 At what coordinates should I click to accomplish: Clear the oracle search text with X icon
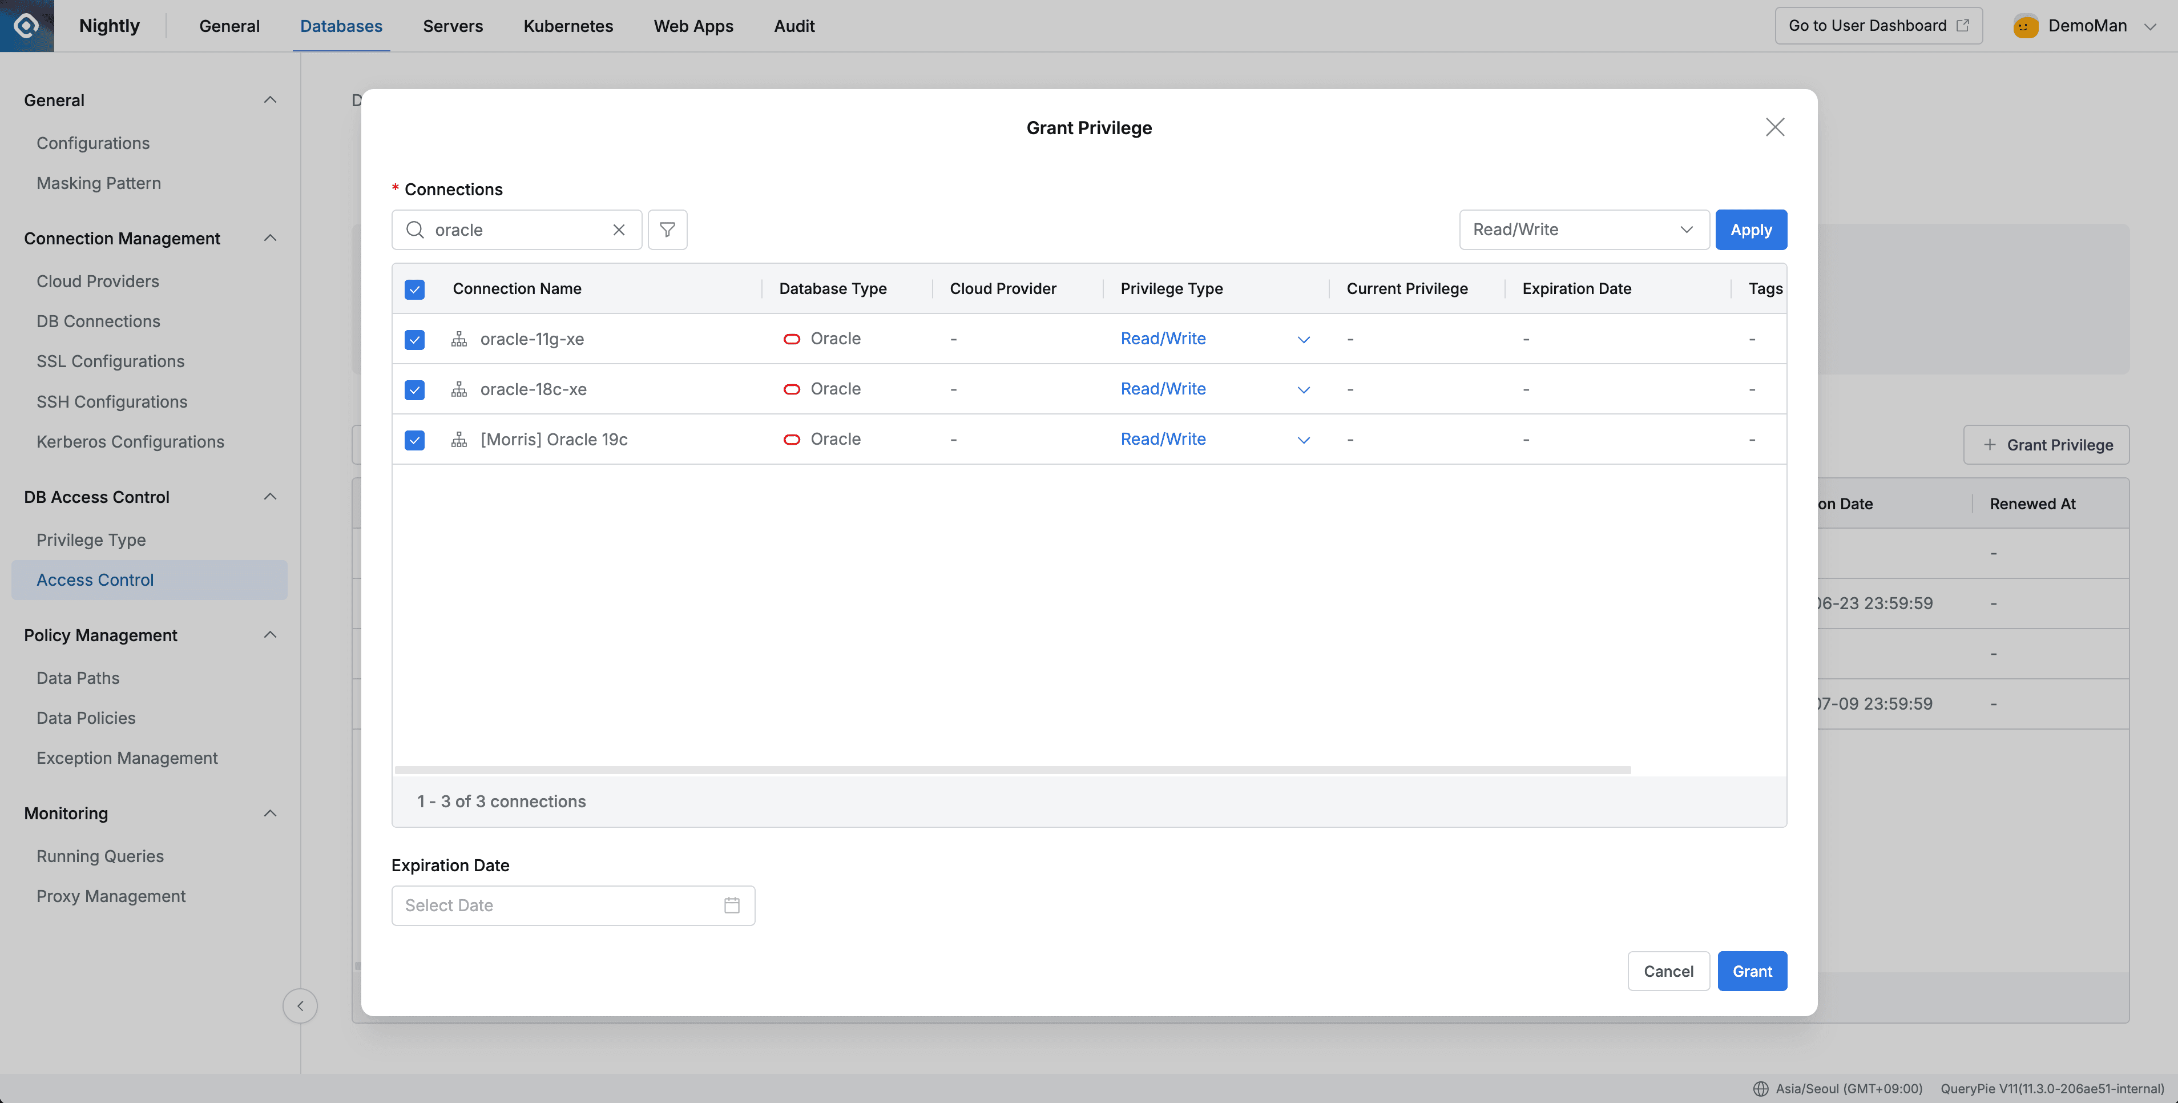point(619,230)
